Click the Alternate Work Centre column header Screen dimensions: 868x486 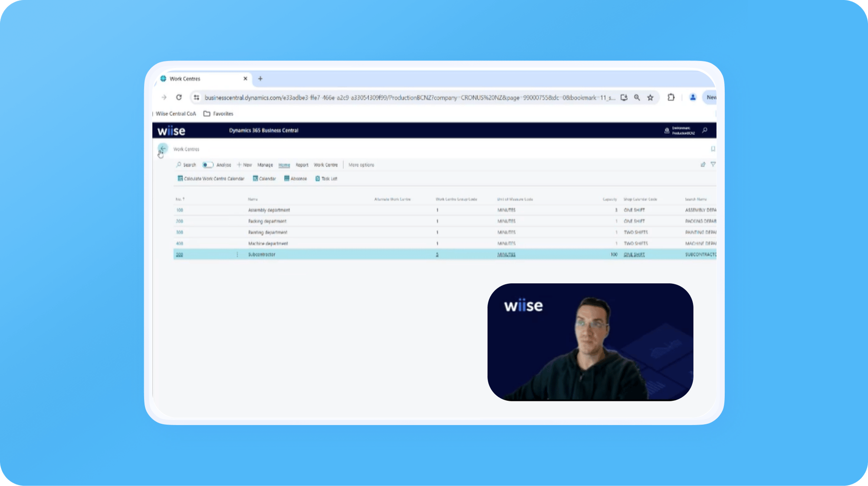[x=392, y=199]
